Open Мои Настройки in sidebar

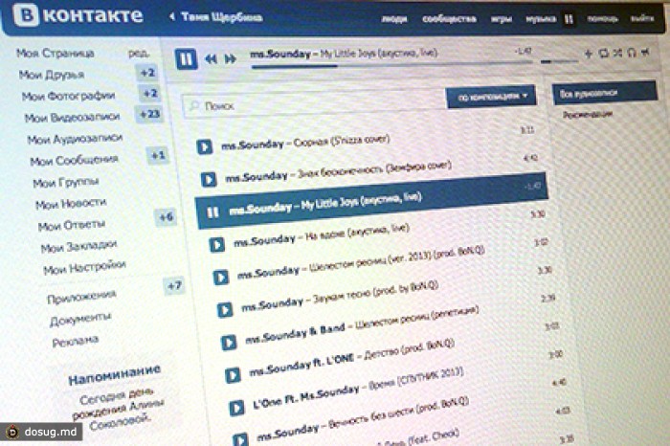(84, 268)
